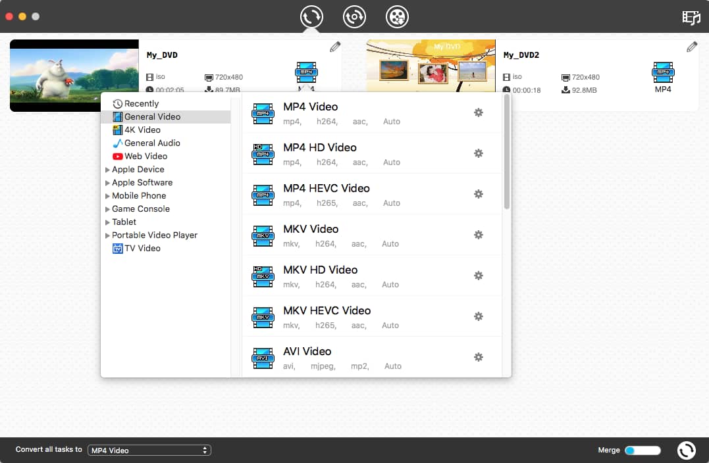Image resolution: width=709 pixels, height=463 pixels.
Task: Open settings gear for MP4 Video preset
Action: [x=479, y=112]
